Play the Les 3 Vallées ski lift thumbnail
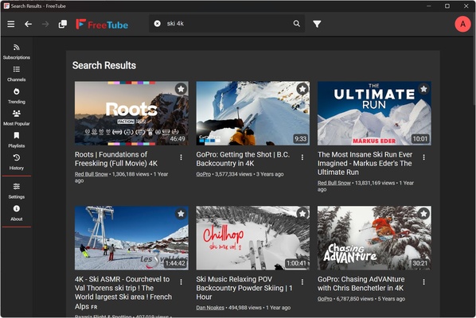Screen dimensions: 476x318 click(131, 238)
